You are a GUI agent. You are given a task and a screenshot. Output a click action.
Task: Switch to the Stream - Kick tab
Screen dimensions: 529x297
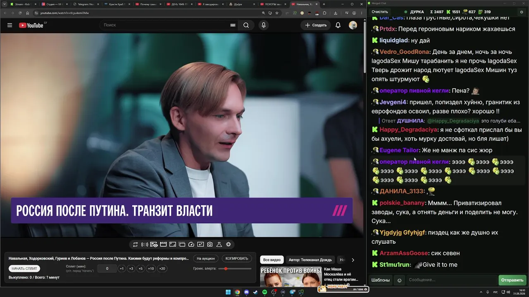(23, 4)
